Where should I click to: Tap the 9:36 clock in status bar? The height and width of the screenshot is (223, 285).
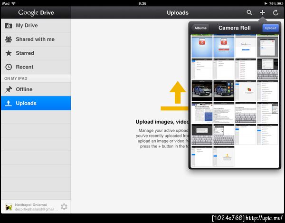[142, 3]
